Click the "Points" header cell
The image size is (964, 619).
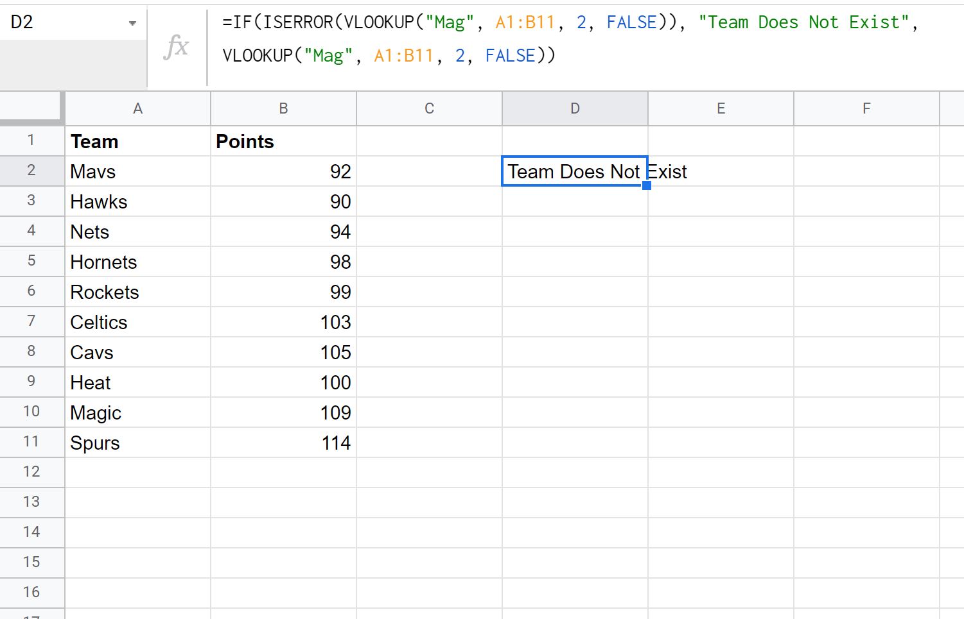click(x=283, y=141)
